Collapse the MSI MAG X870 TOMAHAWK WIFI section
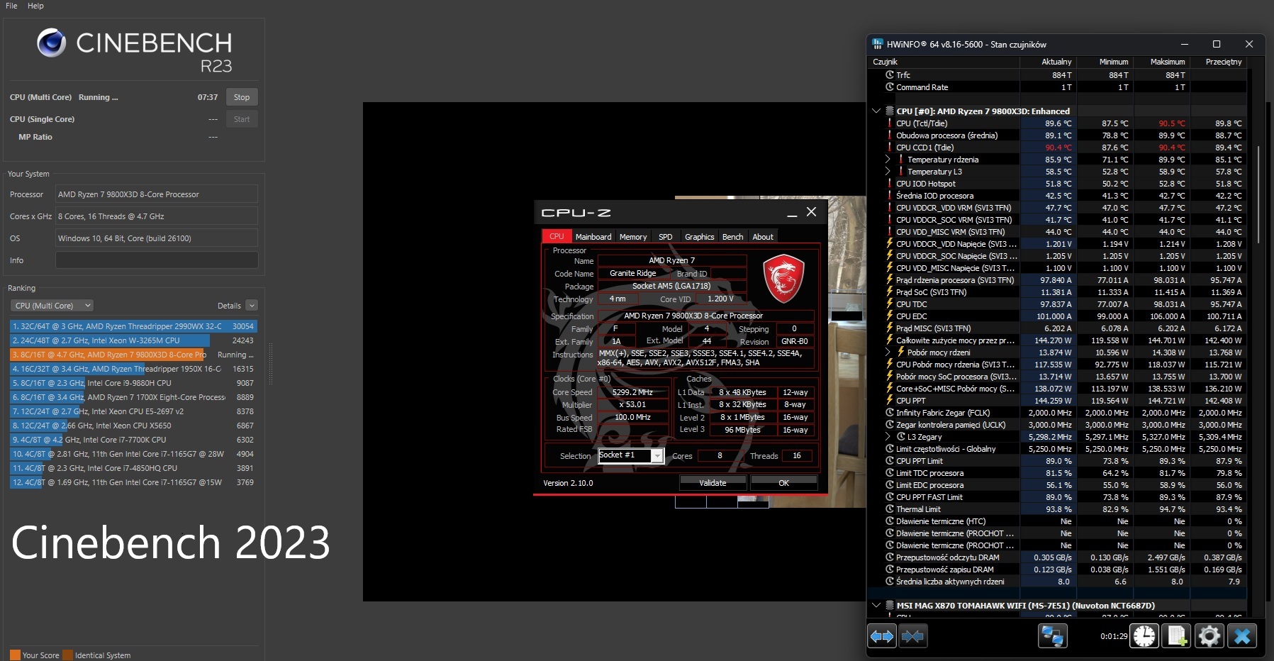This screenshot has width=1274, height=661. point(876,606)
